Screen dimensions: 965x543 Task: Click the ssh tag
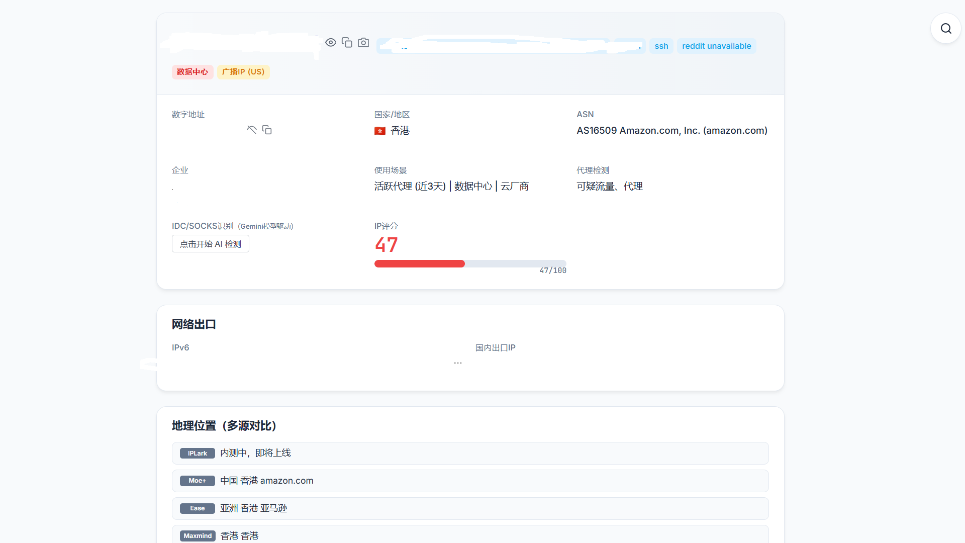(661, 46)
